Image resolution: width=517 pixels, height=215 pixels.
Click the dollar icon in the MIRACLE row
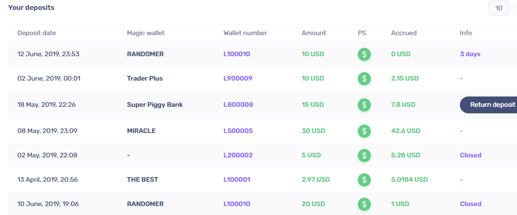pos(364,131)
